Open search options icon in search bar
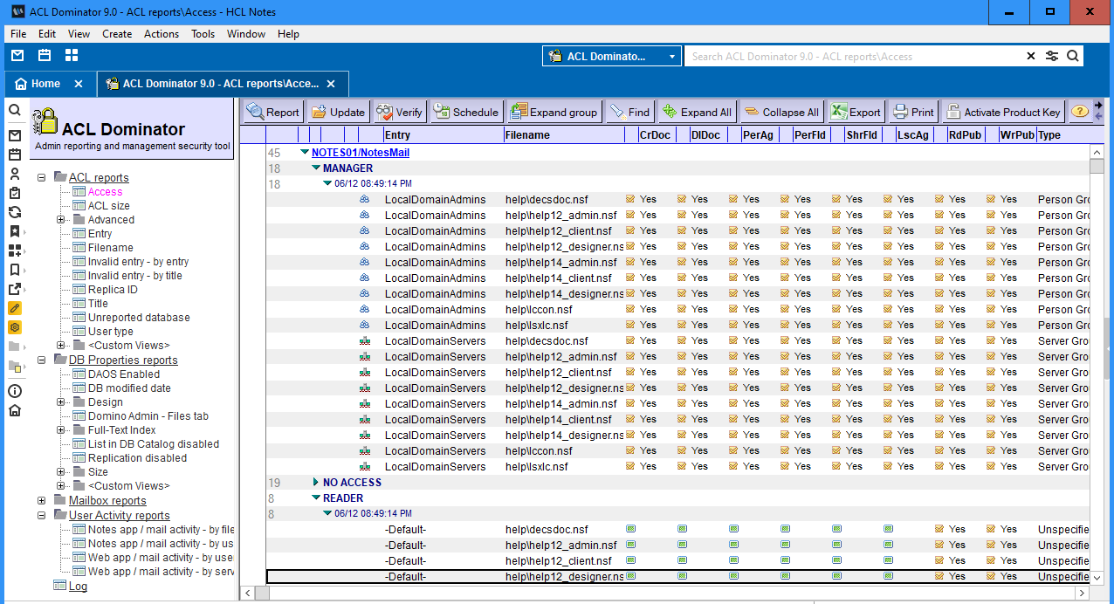This screenshot has height=604, width=1114. coord(1052,56)
